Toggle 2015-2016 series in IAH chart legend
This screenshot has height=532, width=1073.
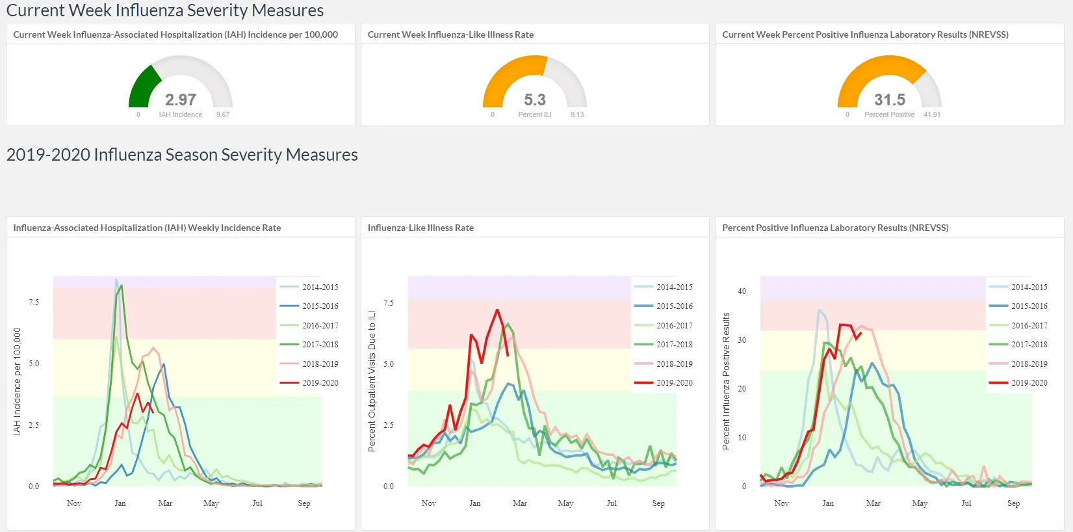coord(309,306)
